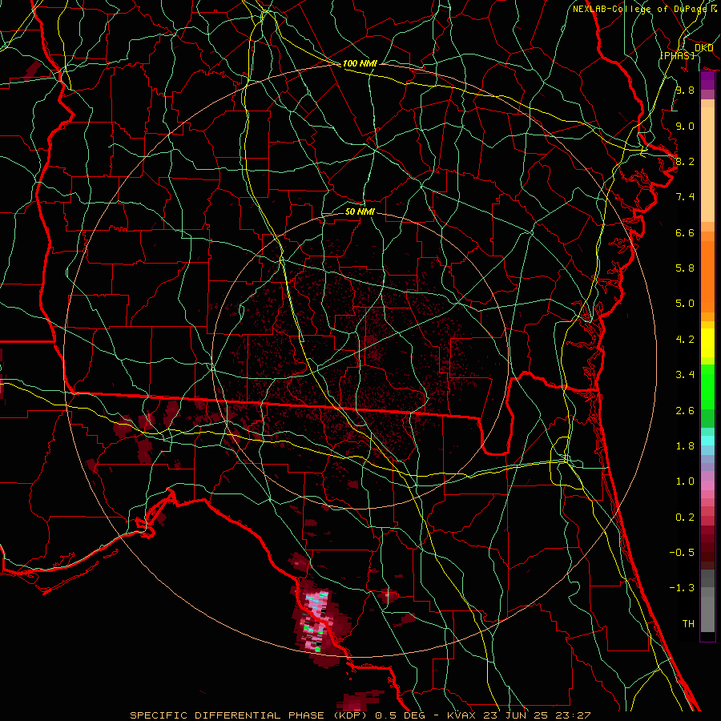This screenshot has height=721, width=721.
Task: Click the 1.8 value on the color scale
Action: click(685, 446)
